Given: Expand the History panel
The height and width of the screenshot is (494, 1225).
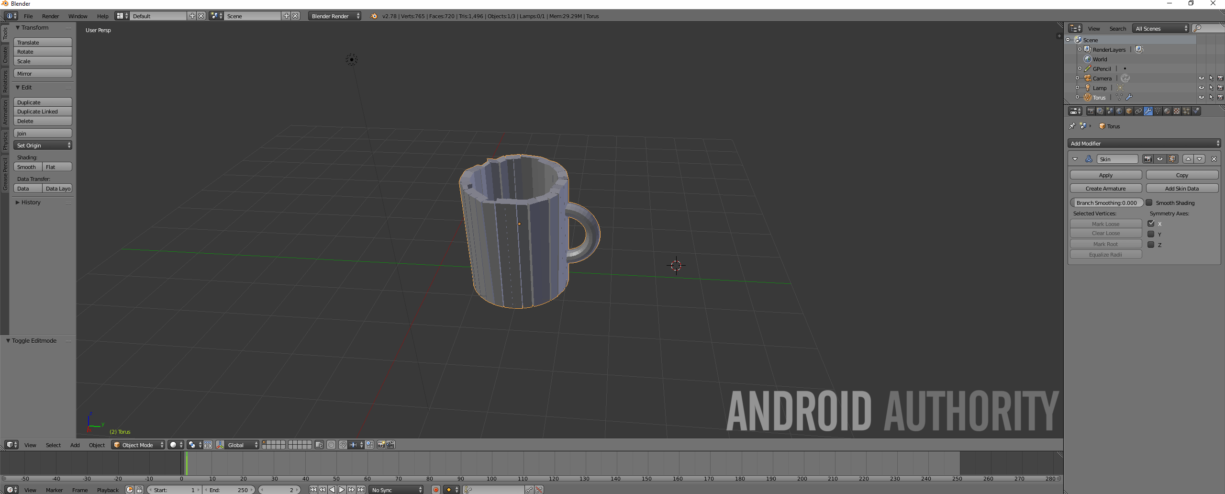Looking at the screenshot, I should 31,202.
